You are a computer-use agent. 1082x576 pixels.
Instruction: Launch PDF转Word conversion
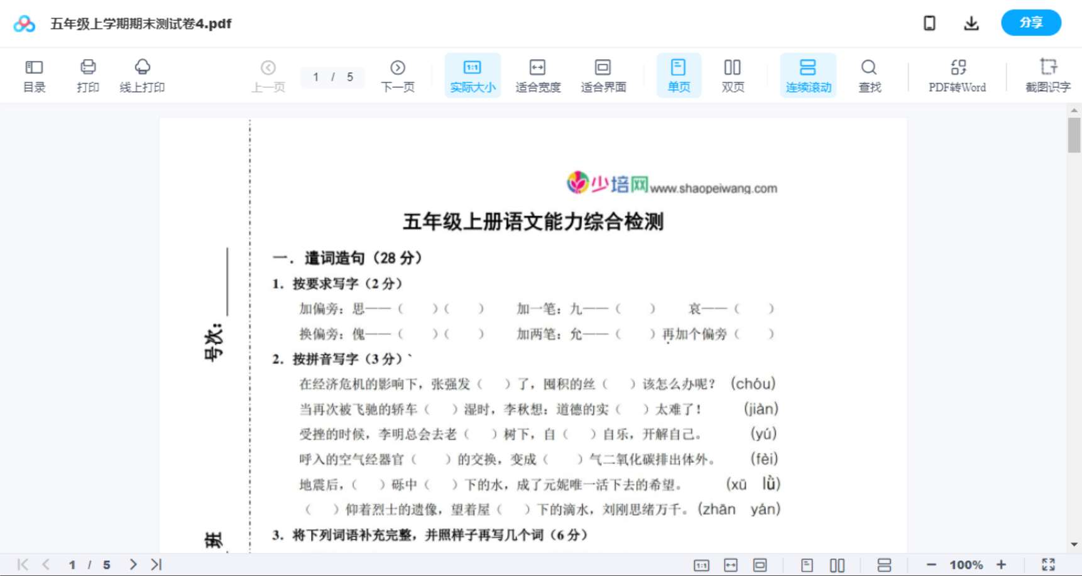click(957, 75)
